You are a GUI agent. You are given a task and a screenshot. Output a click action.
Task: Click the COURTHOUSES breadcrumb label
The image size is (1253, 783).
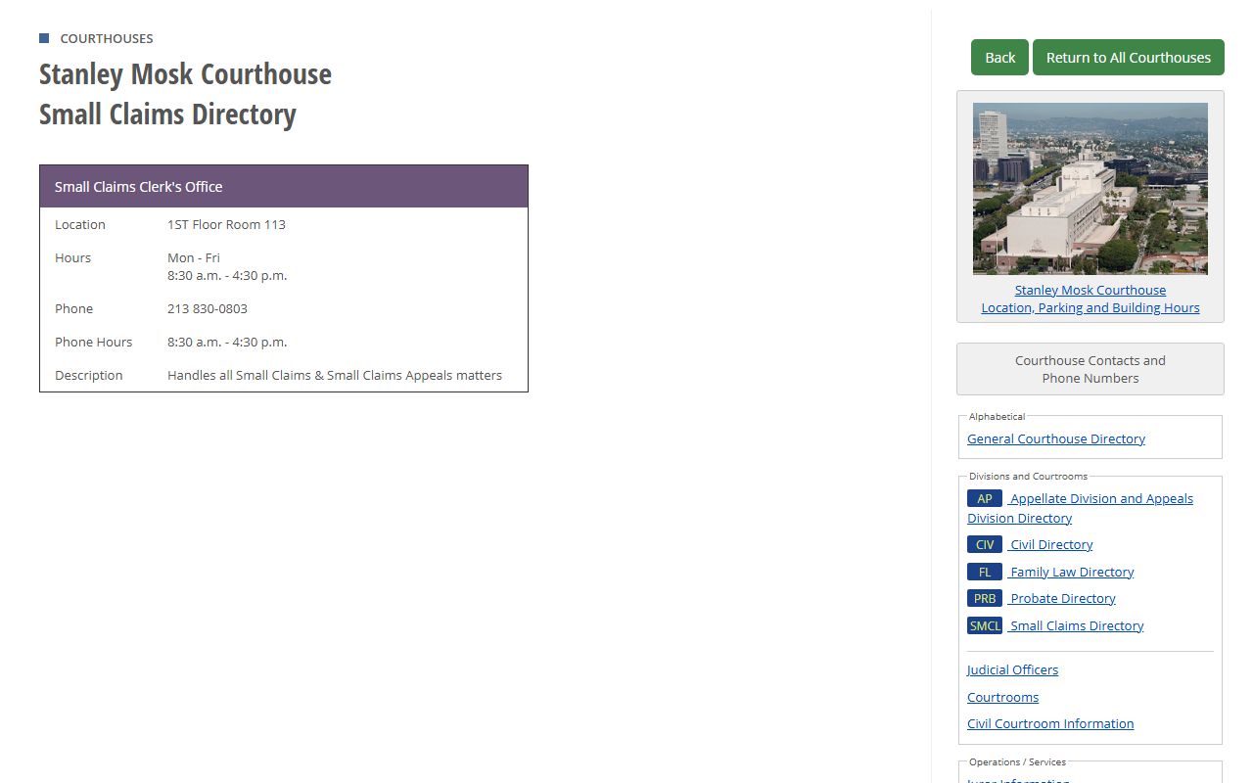point(107,38)
